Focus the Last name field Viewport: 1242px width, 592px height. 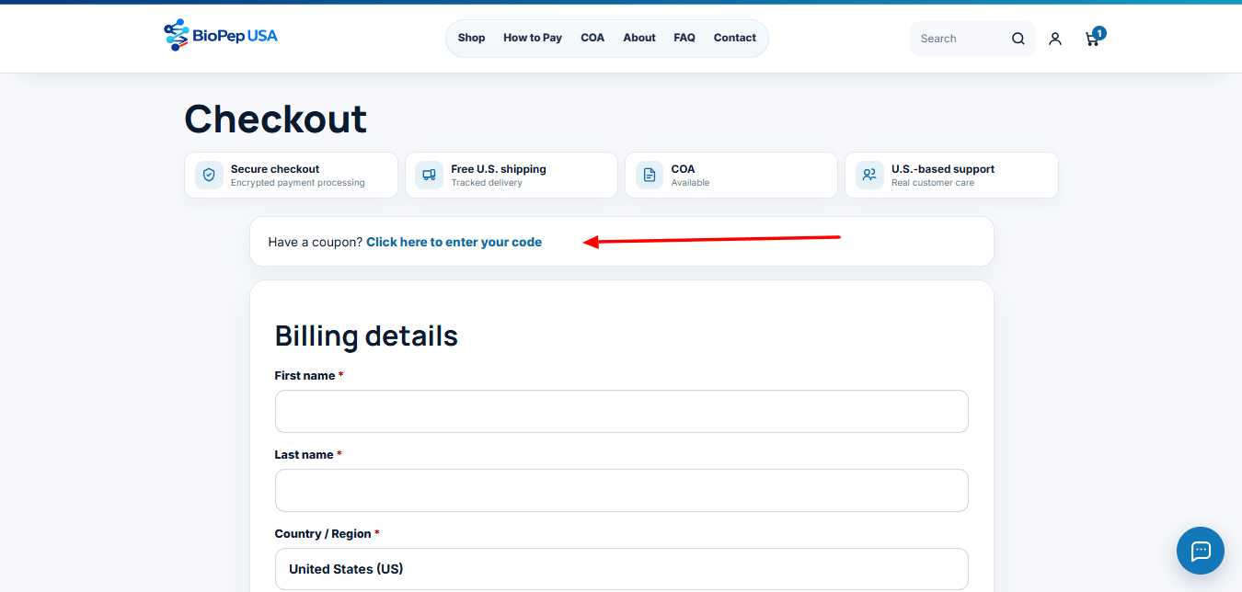[622, 490]
